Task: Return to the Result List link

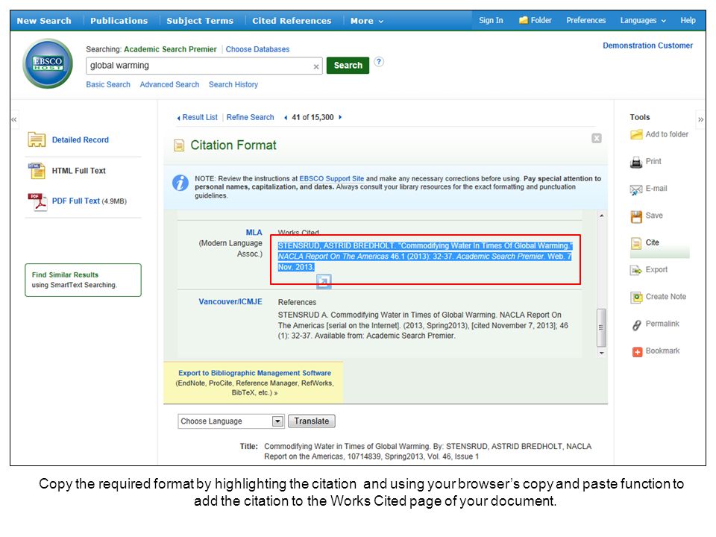Action: click(x=200, y=117)
